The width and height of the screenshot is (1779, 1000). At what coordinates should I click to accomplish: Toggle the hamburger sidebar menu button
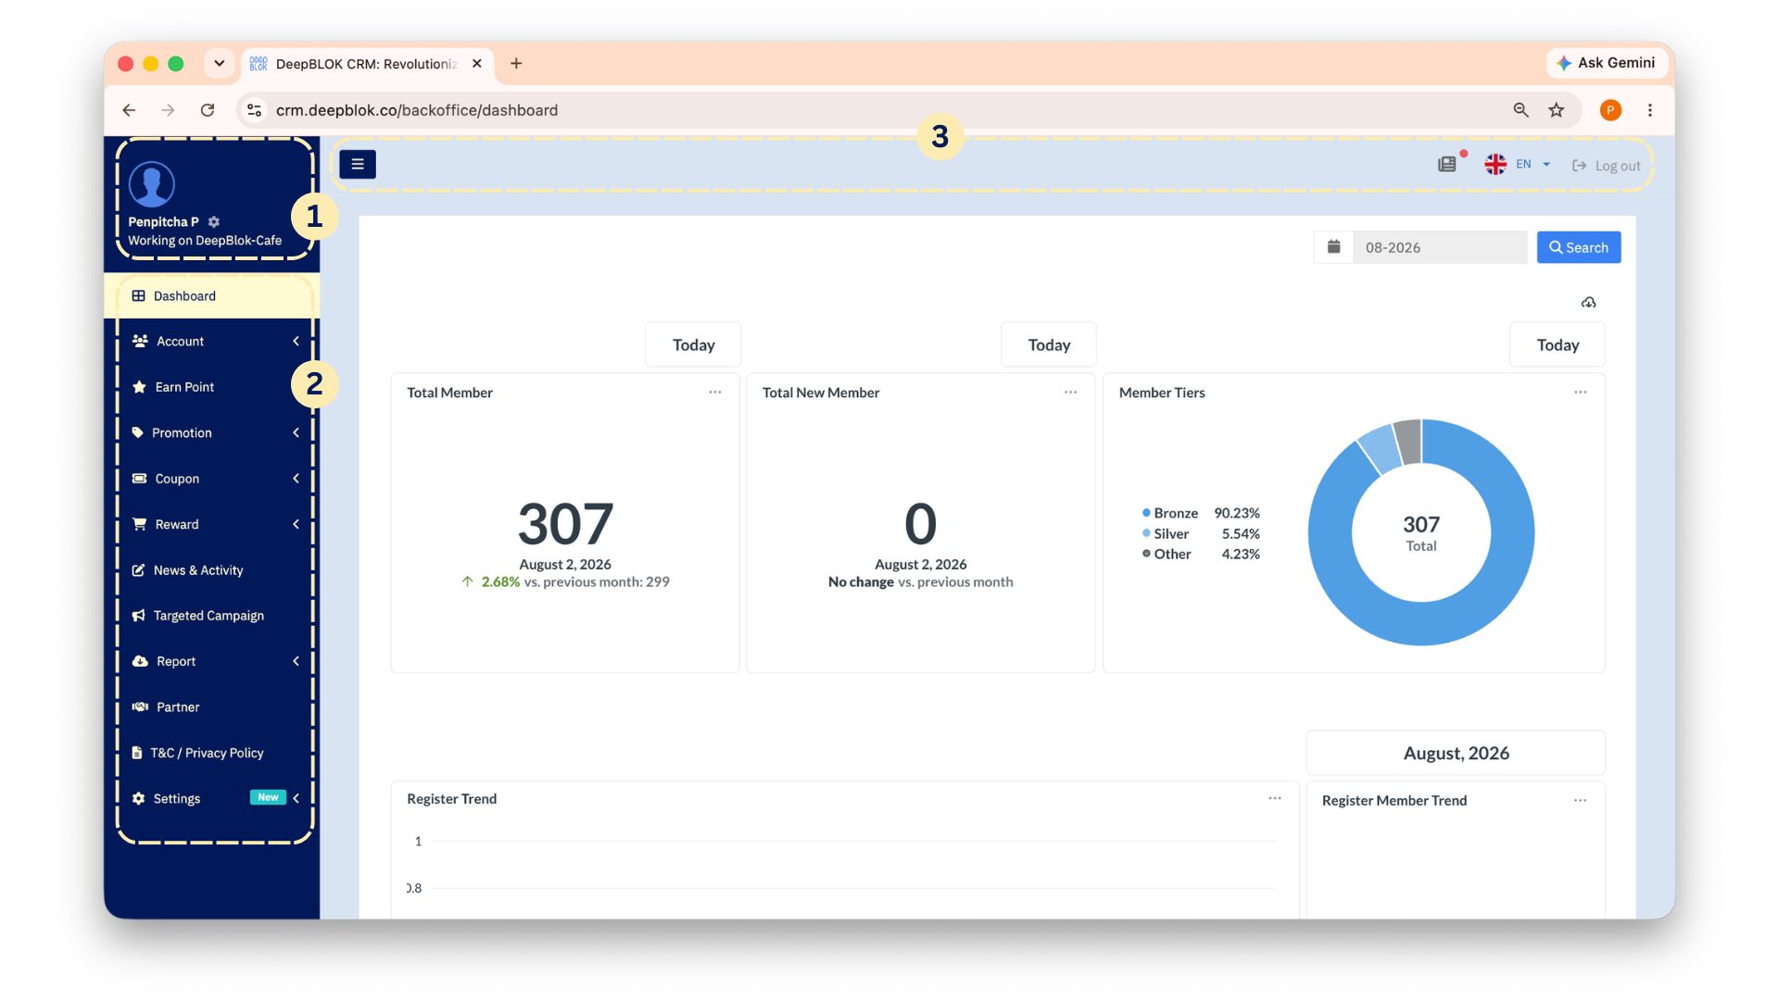(357, 164)
